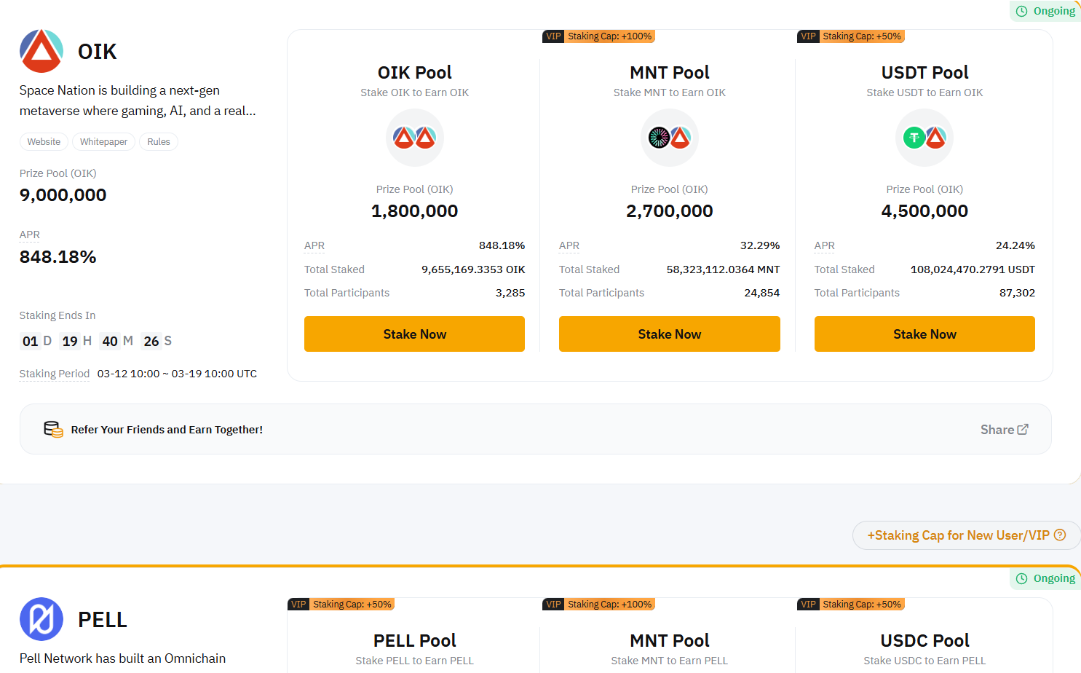1081x673 pixels.
Task: Click the Stake USDT to Earn OIK subtitle
Action: coord(924,93)
